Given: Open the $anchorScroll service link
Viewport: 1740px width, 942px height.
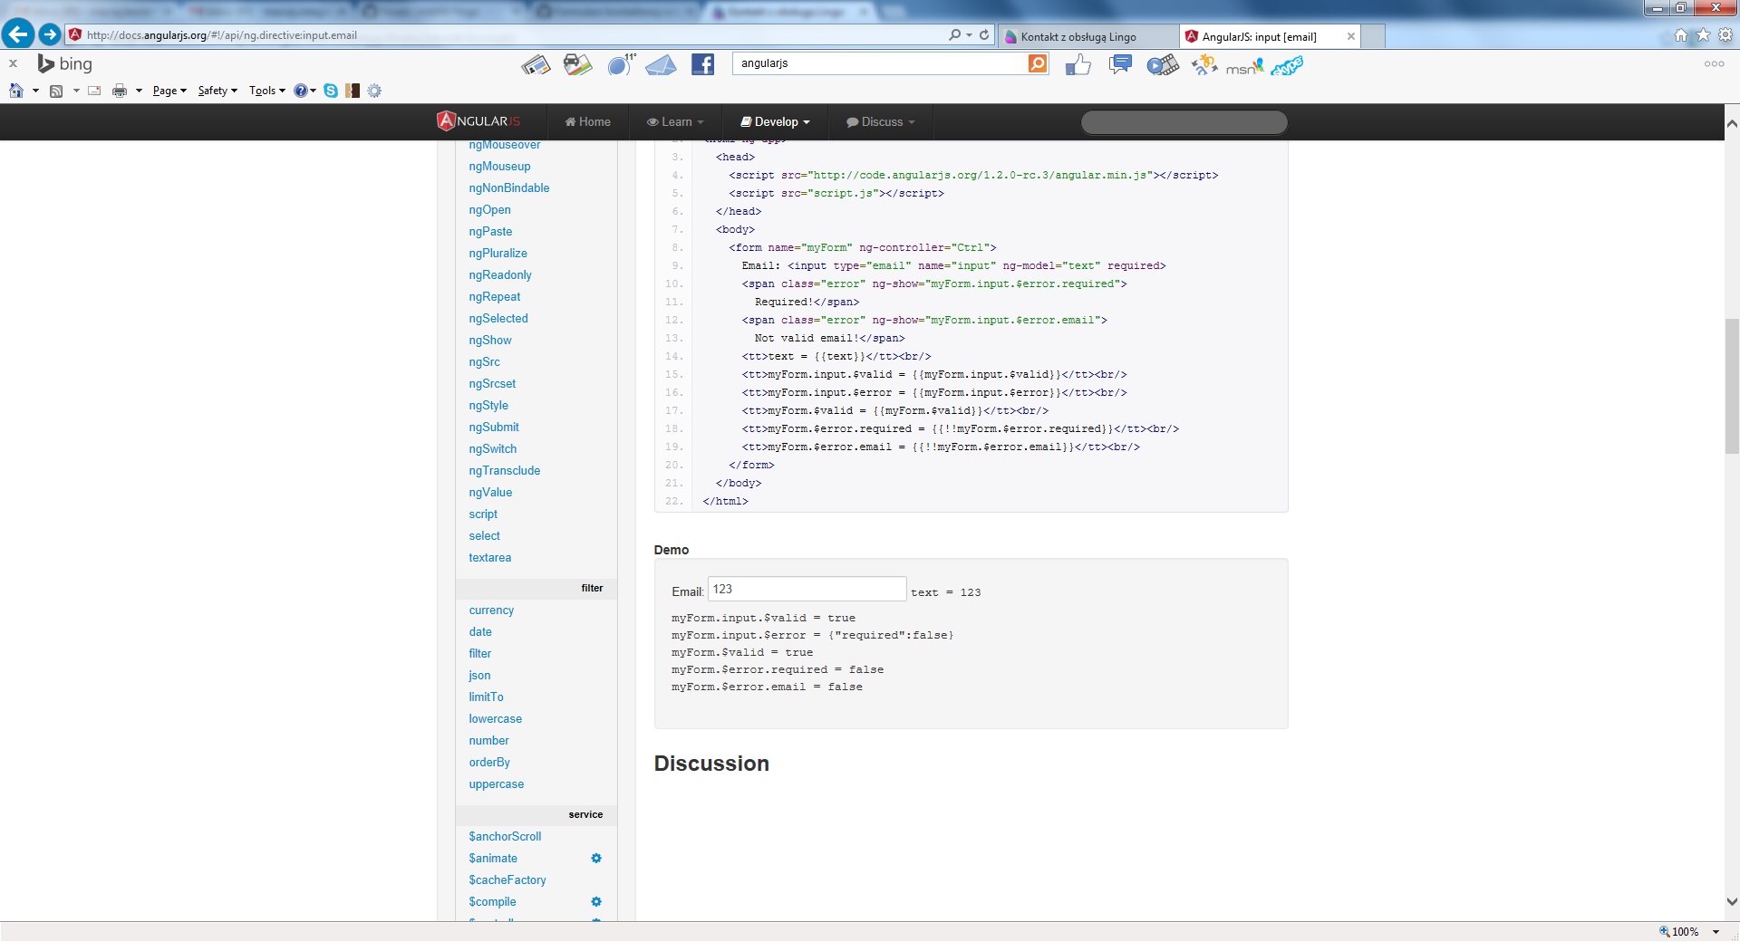Looking at the screenshot, I should pos(505,837).
